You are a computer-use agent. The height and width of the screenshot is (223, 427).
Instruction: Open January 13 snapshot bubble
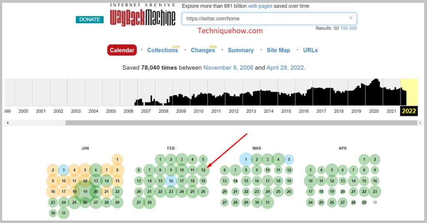tap(96, 181)
